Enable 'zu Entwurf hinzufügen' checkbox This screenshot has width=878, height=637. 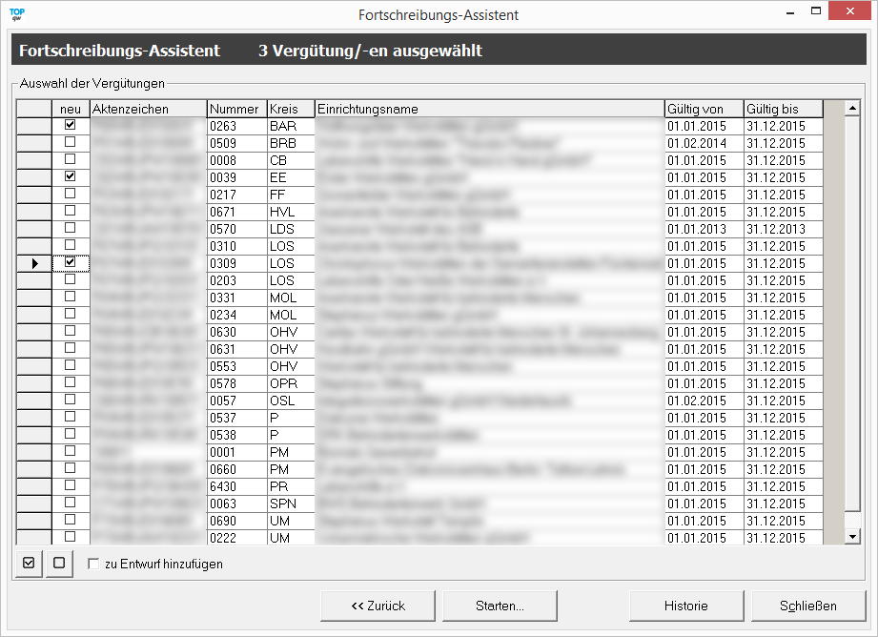pyautogui.click(x=93, y=564)
